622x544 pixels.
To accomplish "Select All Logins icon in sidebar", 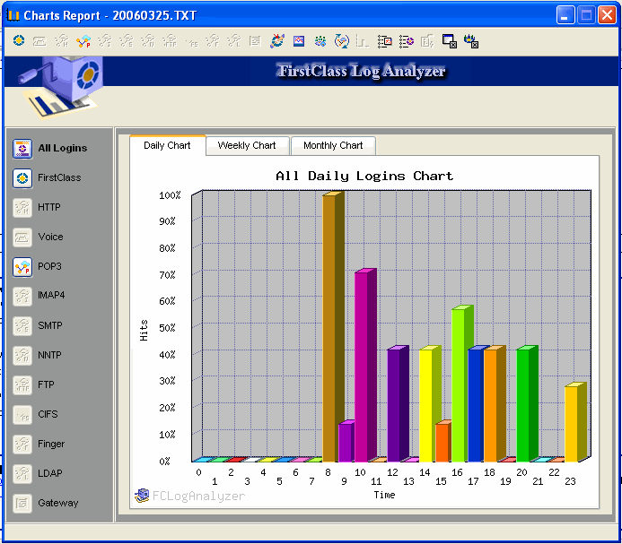I will 22,148.
